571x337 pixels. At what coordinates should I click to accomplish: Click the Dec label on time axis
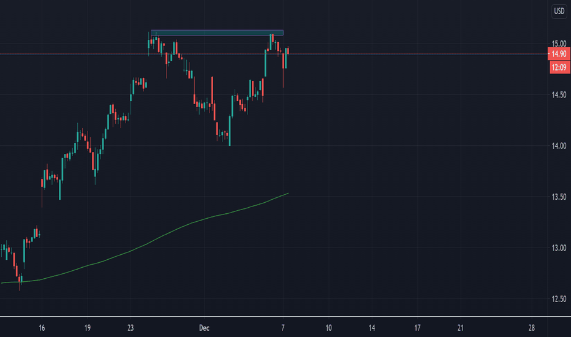pyautogui.click(x=204, y=328)
